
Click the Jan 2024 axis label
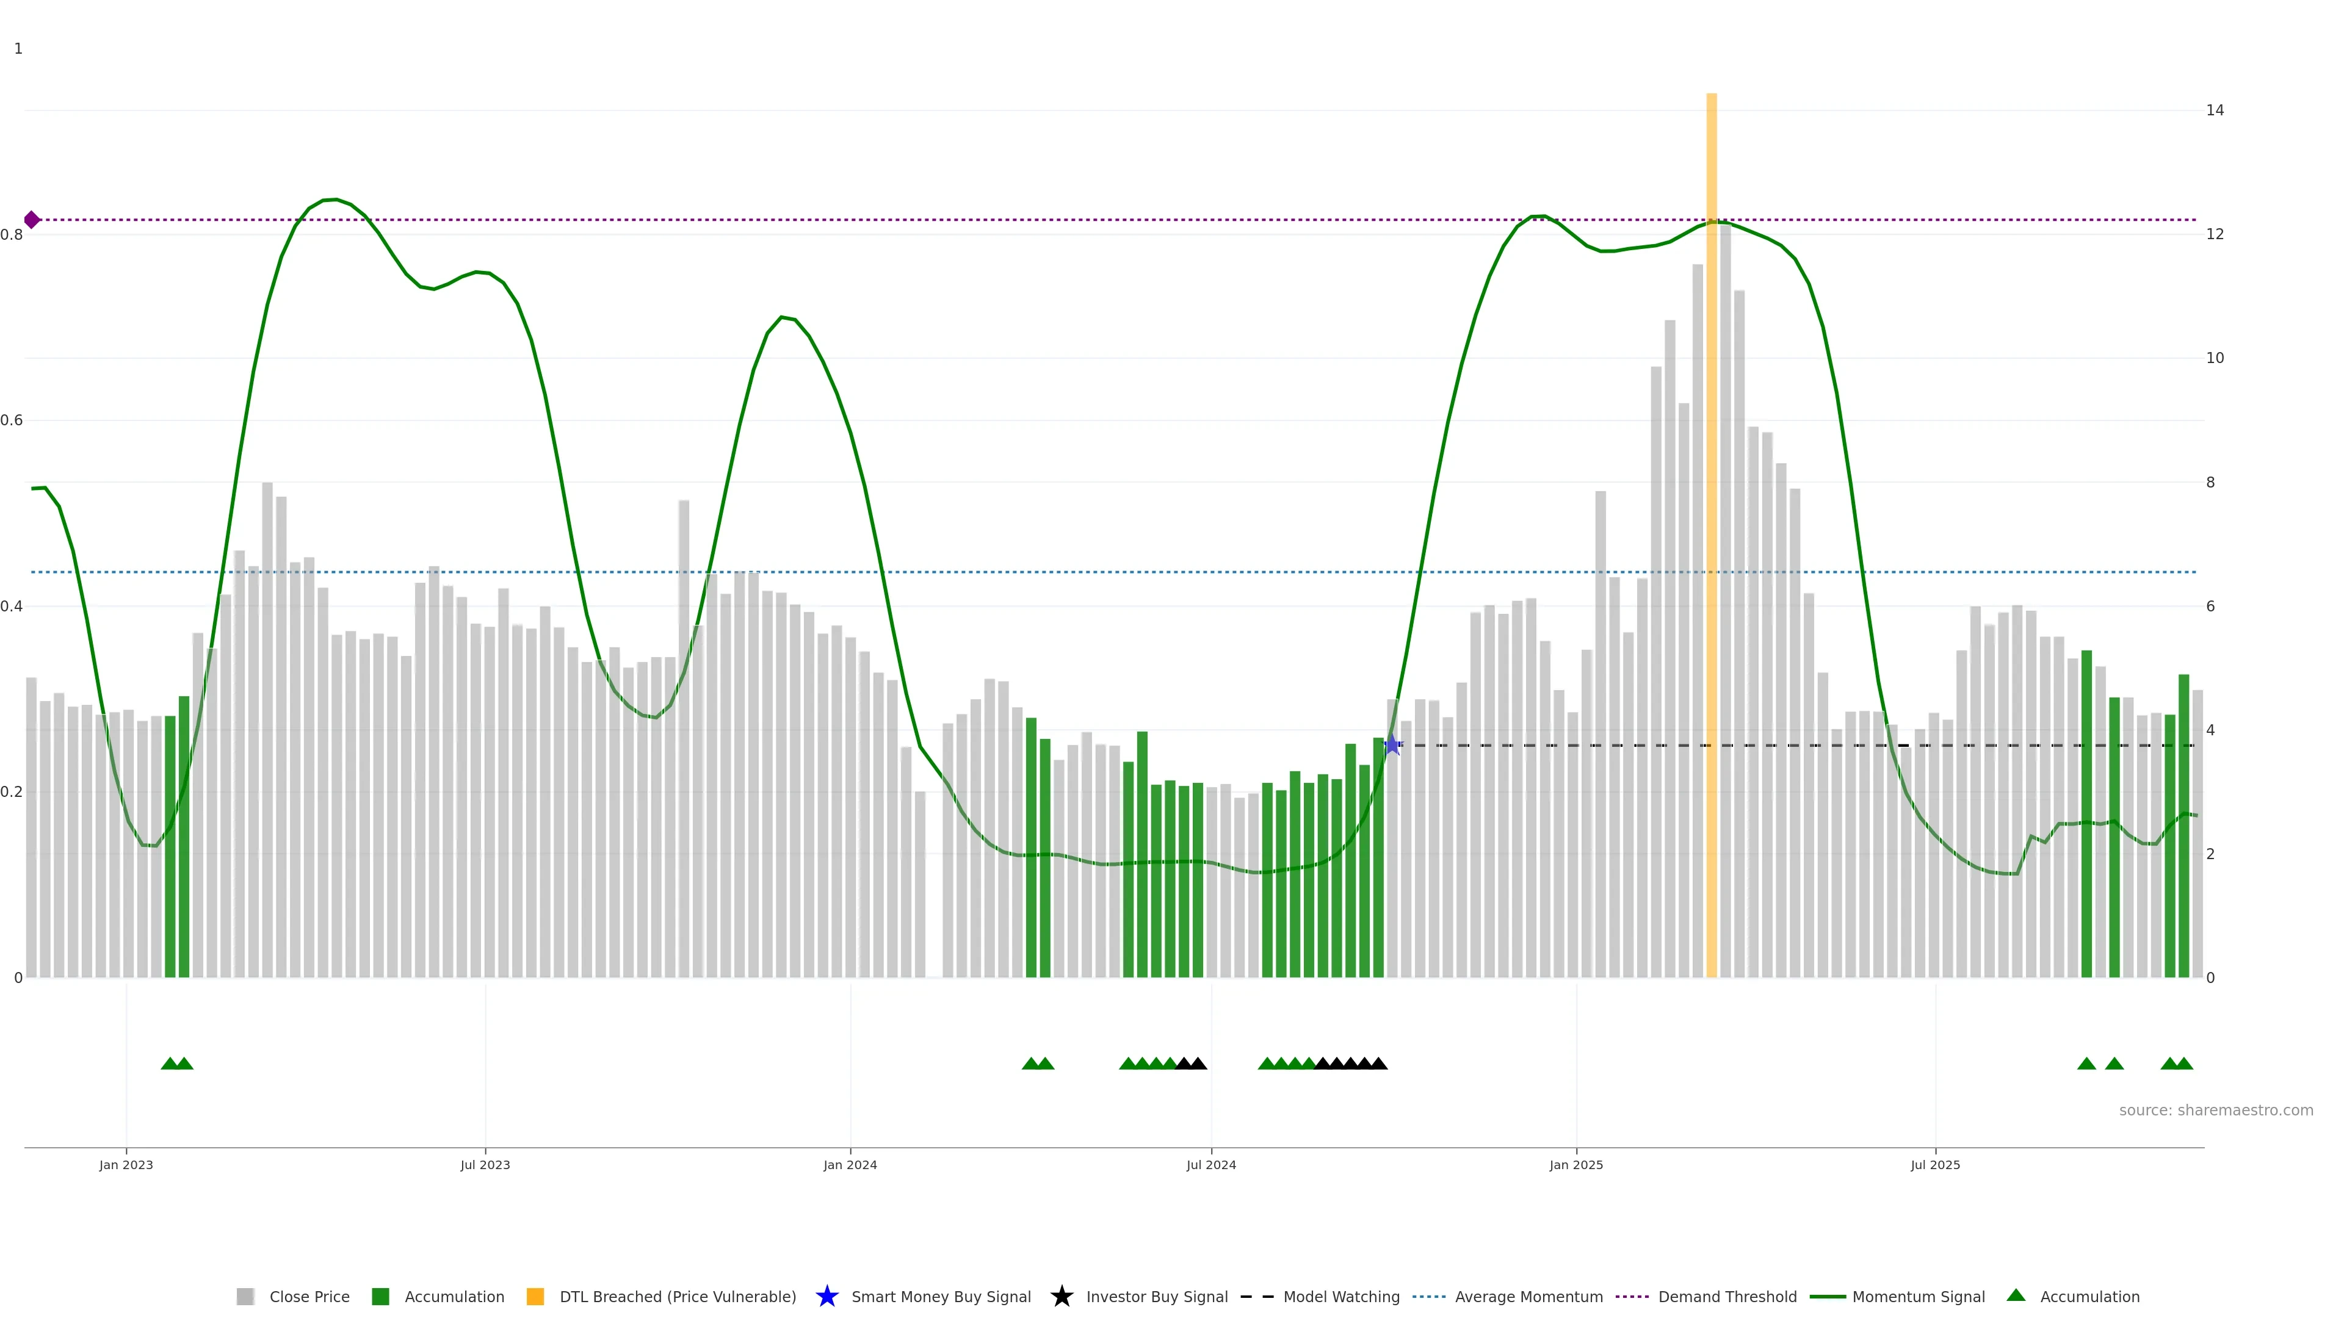(850, 1164)
